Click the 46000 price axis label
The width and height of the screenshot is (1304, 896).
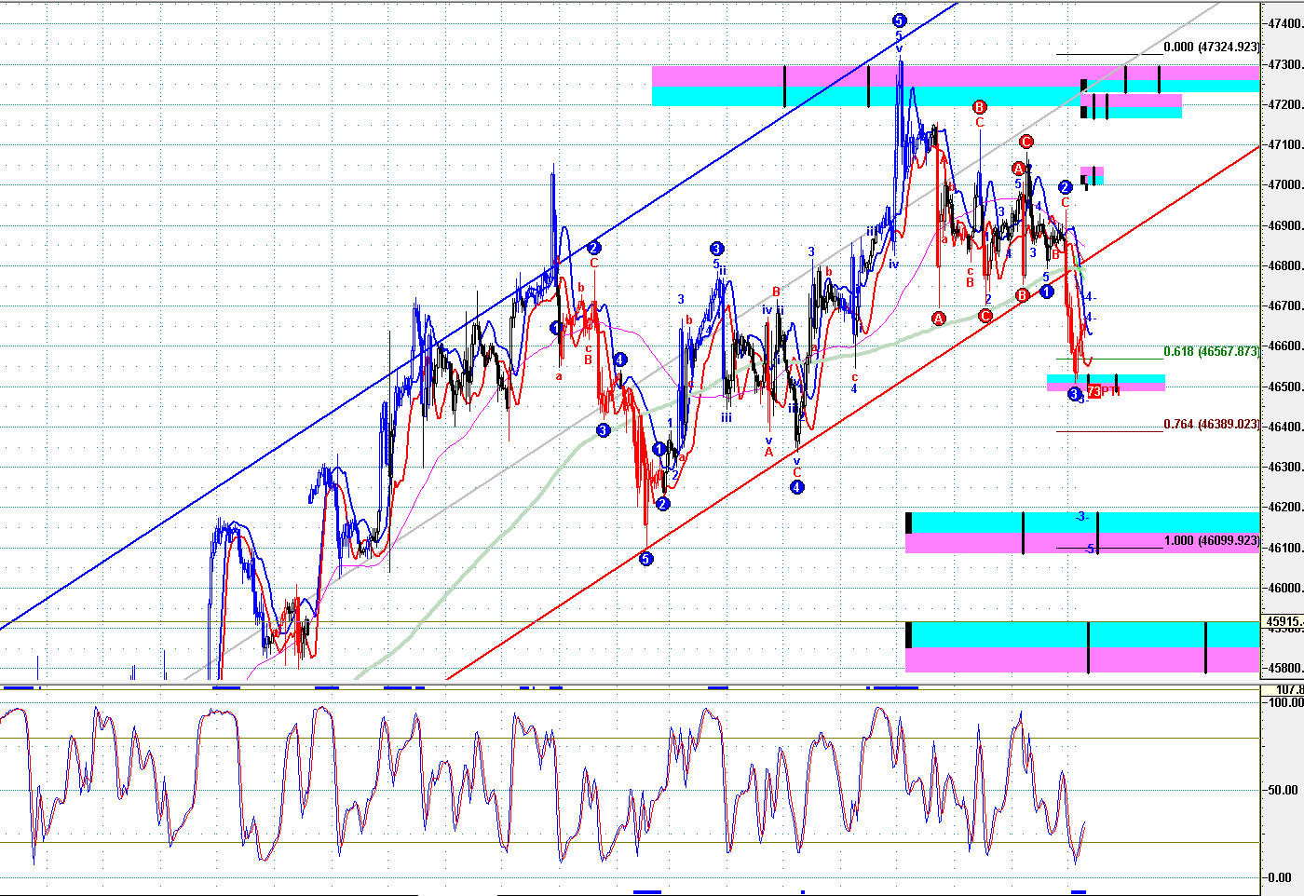click(1285, 588)
